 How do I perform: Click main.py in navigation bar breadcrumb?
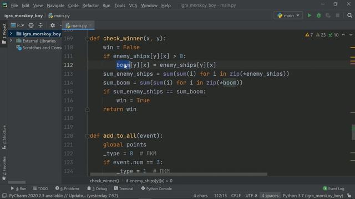[x=59, y=15]
